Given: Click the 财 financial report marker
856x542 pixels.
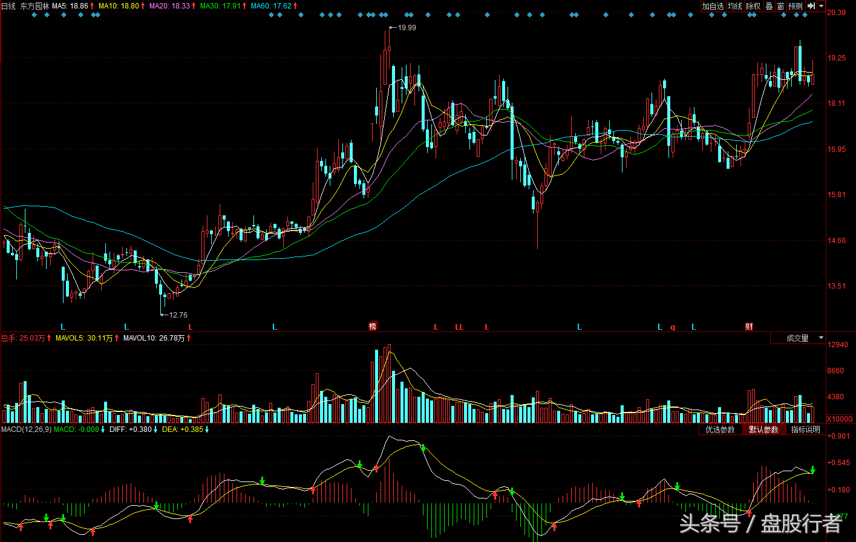Looking at the screenshot, I should [x=749, y=327].
